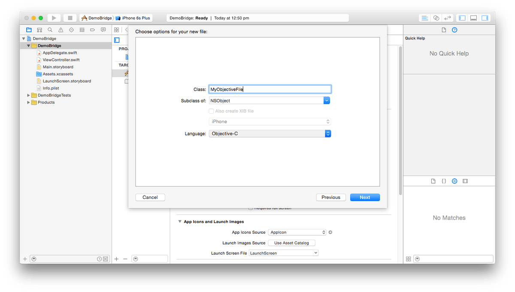Proceed with the Next button
Screen dimensions: 515x292
[365, 197]
